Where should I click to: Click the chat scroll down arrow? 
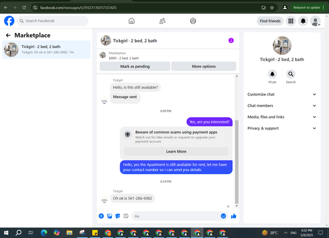point(237,206)
